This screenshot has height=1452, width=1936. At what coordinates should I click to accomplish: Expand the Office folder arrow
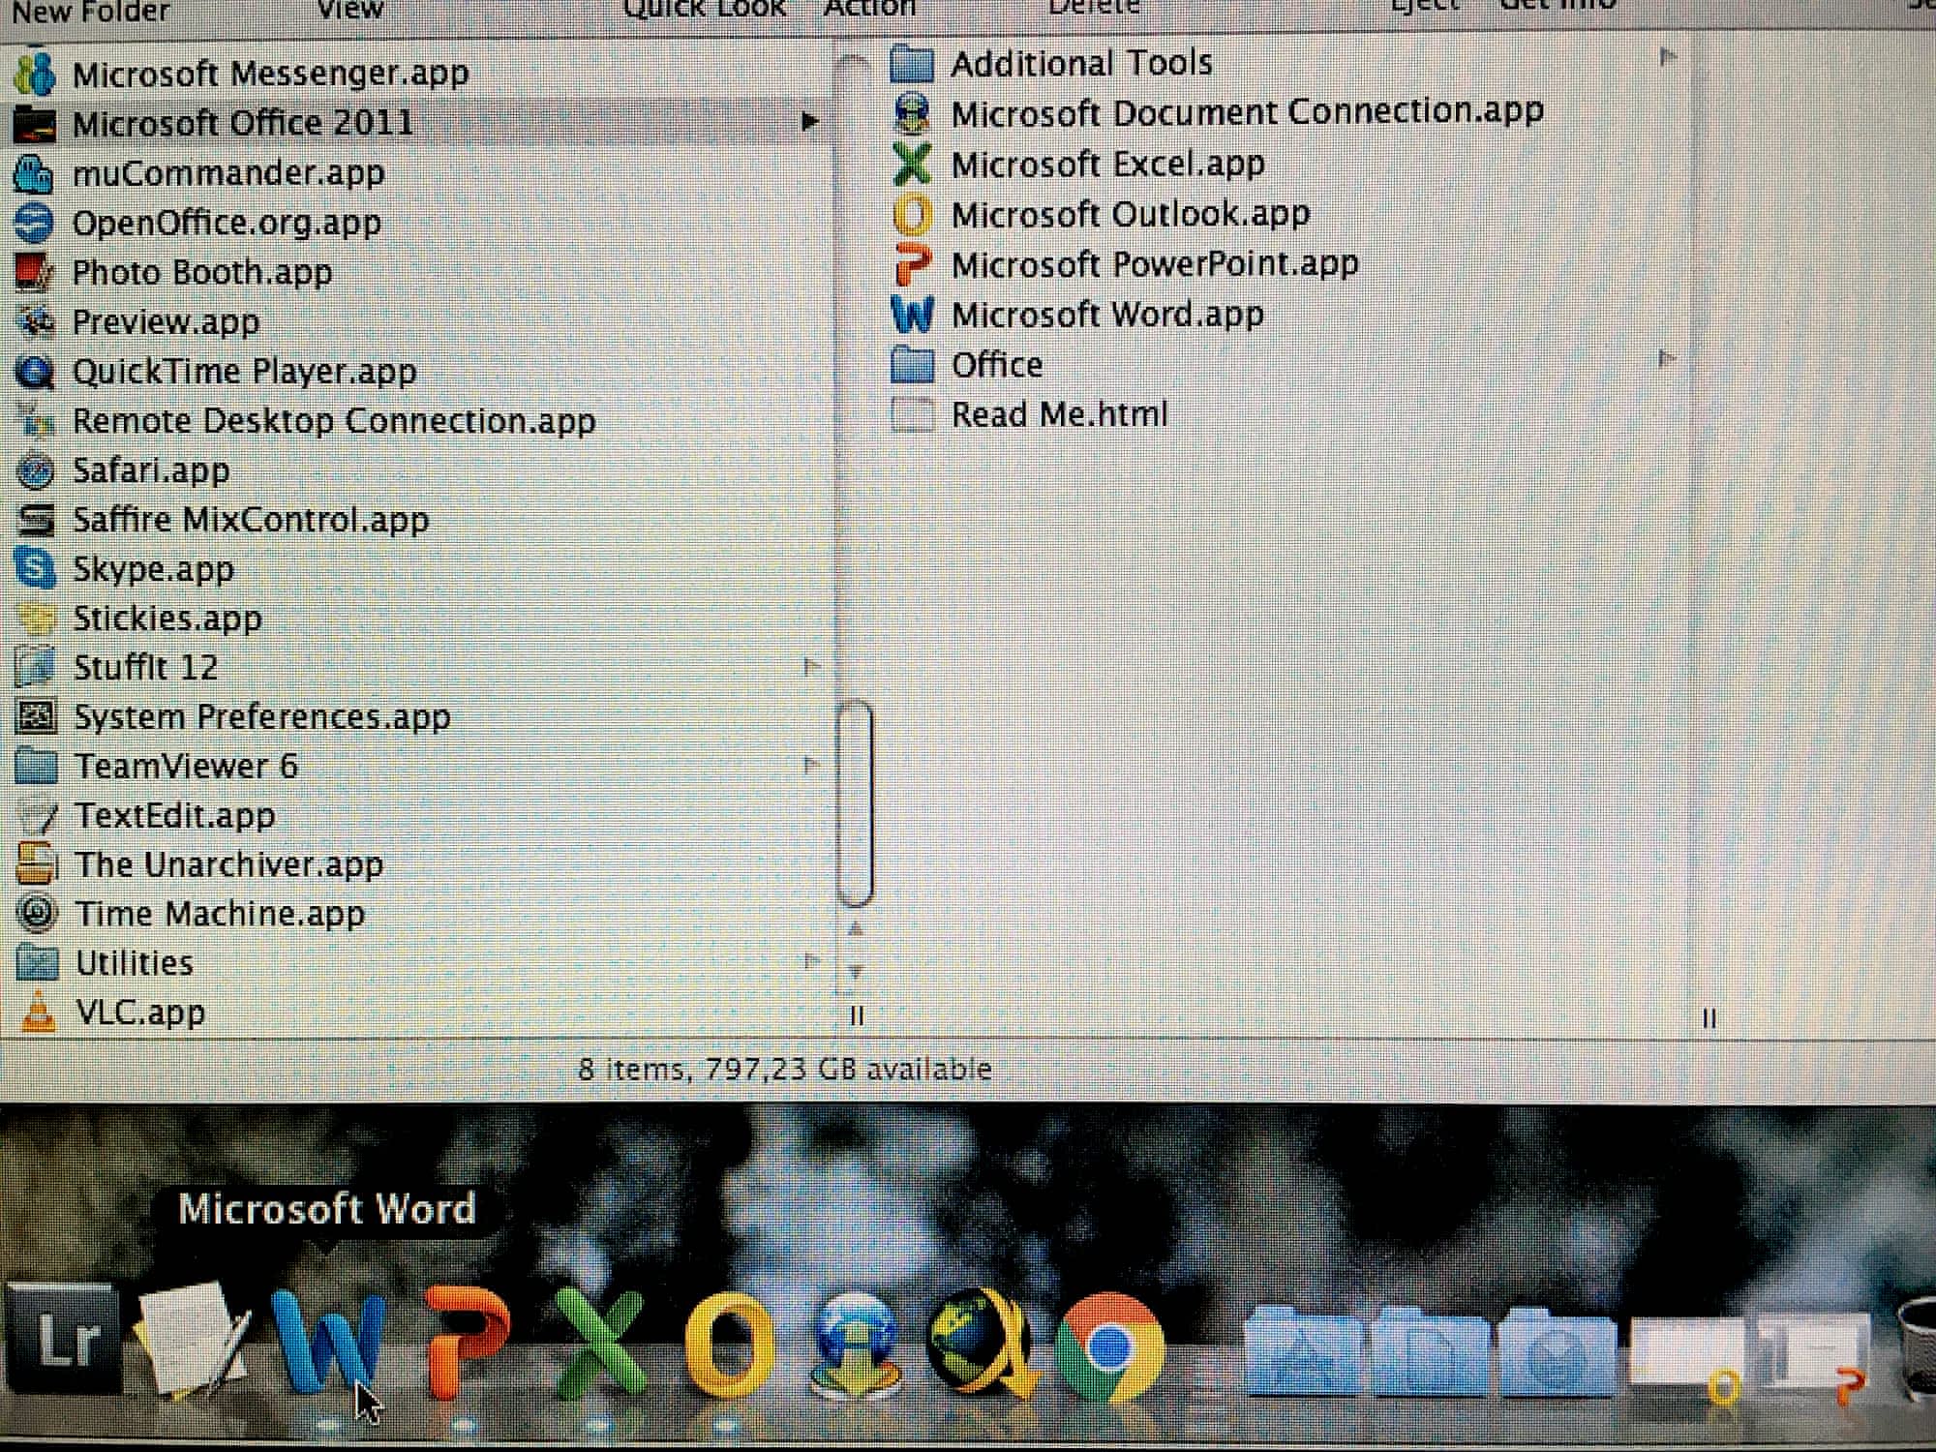click(x=1667, y=359)
